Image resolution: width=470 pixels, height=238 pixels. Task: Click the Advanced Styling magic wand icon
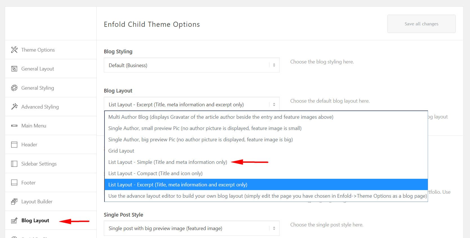coord(14,107)
